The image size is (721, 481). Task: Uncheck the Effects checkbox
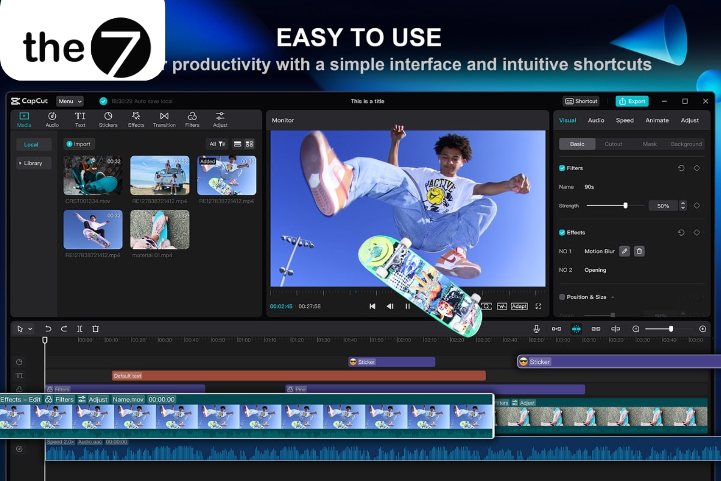[x=562, y=233]
